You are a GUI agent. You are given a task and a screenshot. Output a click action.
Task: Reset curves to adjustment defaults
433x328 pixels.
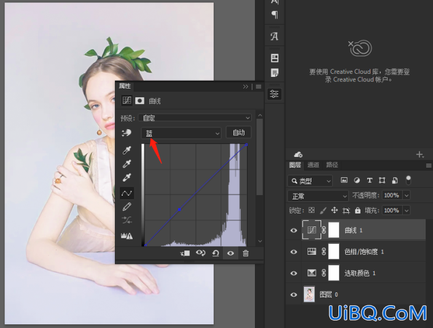pos(216,253)
